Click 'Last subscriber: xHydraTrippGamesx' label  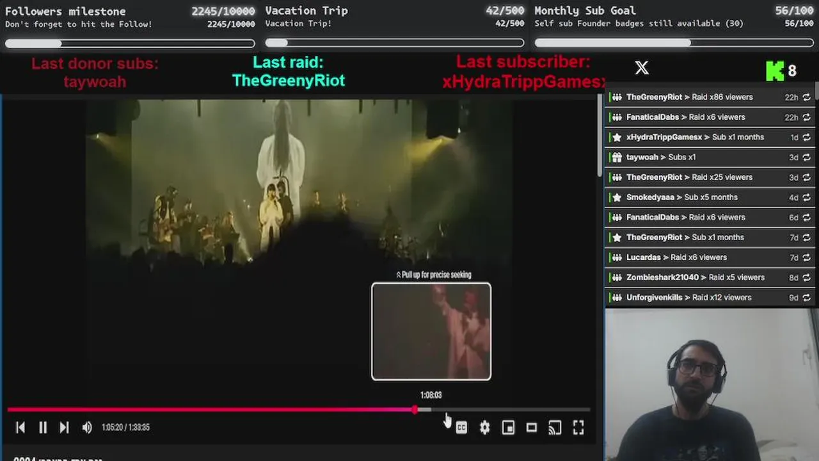[523, 72]
